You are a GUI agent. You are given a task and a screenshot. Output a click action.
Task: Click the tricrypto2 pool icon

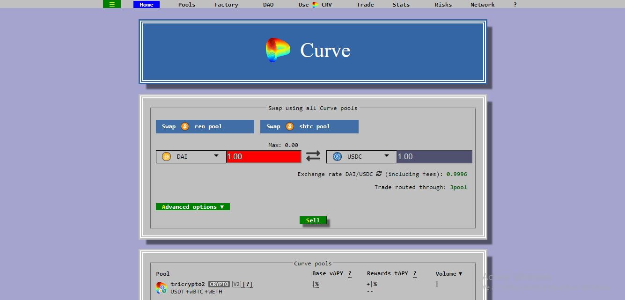[x=161, y=287]
